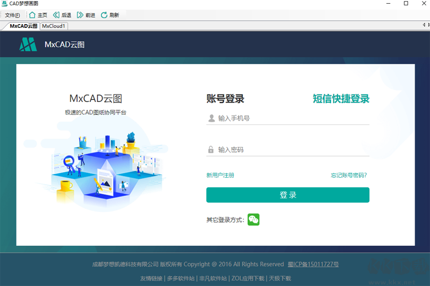Click the lock icon beside password field

click(211, 149)
